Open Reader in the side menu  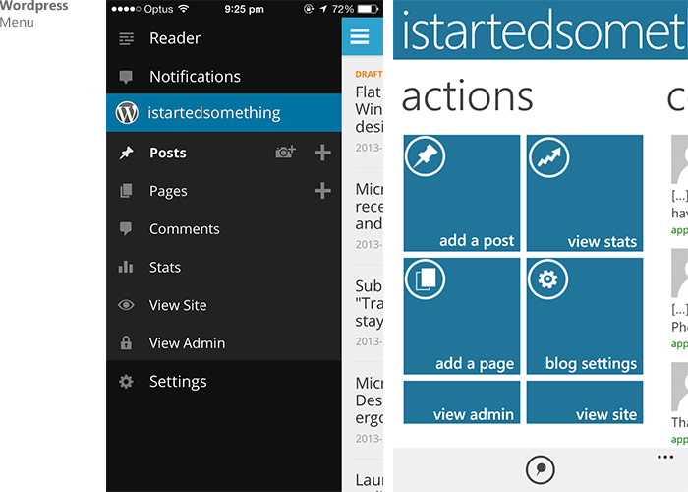click(x=224, y=38)
